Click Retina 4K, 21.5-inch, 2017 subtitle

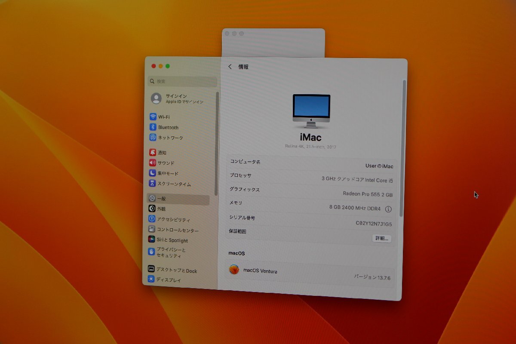[x=310, y=147]
